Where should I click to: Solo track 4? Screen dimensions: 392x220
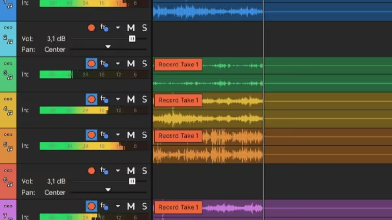pyautogui.click(x=144, y=99)
